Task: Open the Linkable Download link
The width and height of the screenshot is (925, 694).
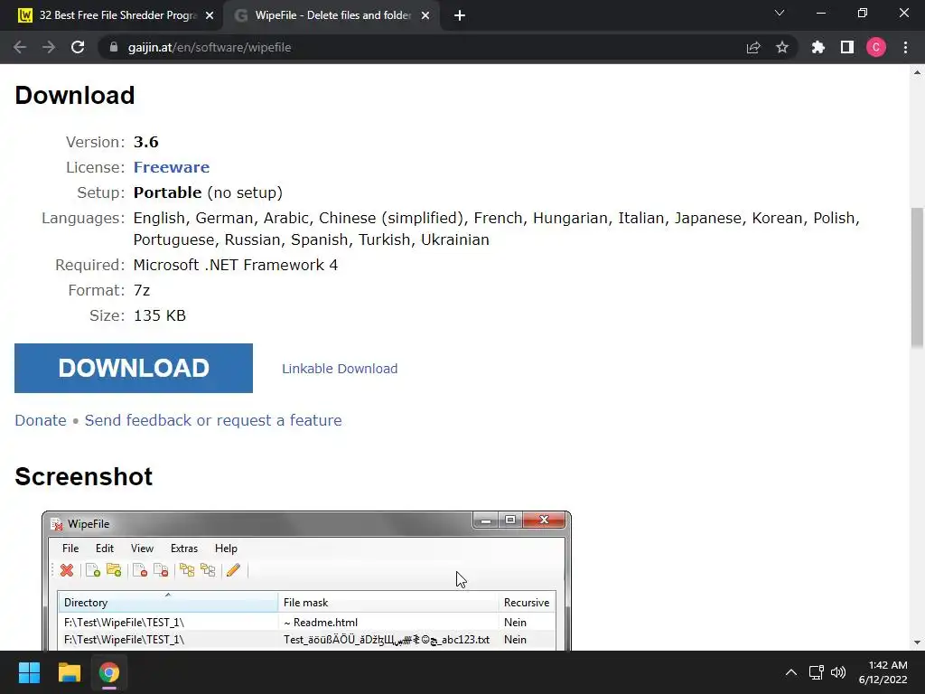Action: (x=340, y=369)
